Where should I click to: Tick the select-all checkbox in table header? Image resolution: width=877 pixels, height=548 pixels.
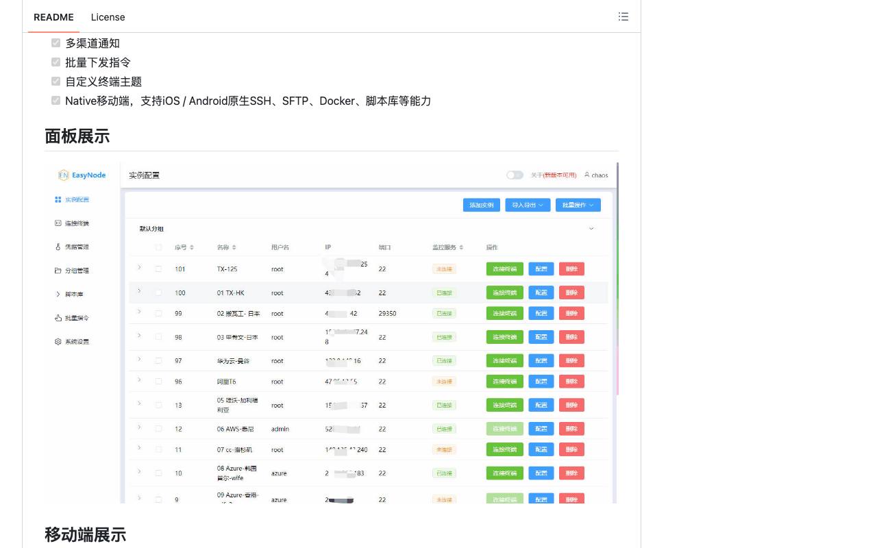coord(158,247)
